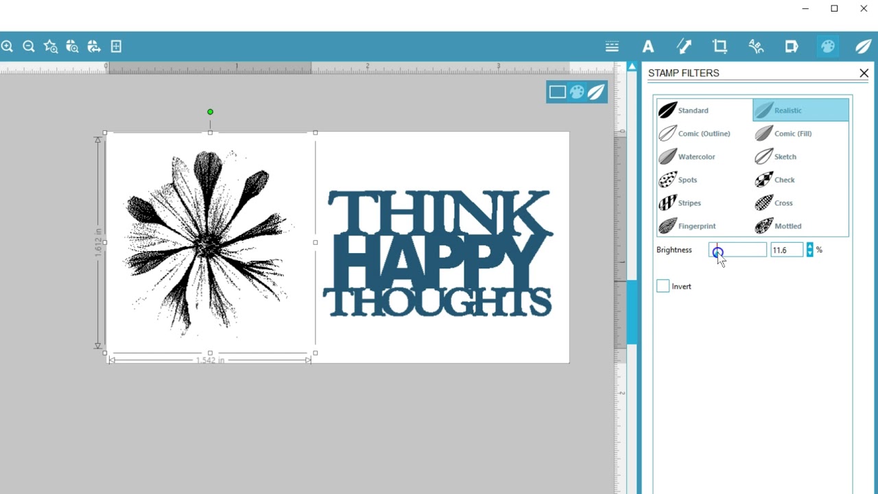Choose the mouse zoom tool
The image size is (878, 494).
(73, 47)
